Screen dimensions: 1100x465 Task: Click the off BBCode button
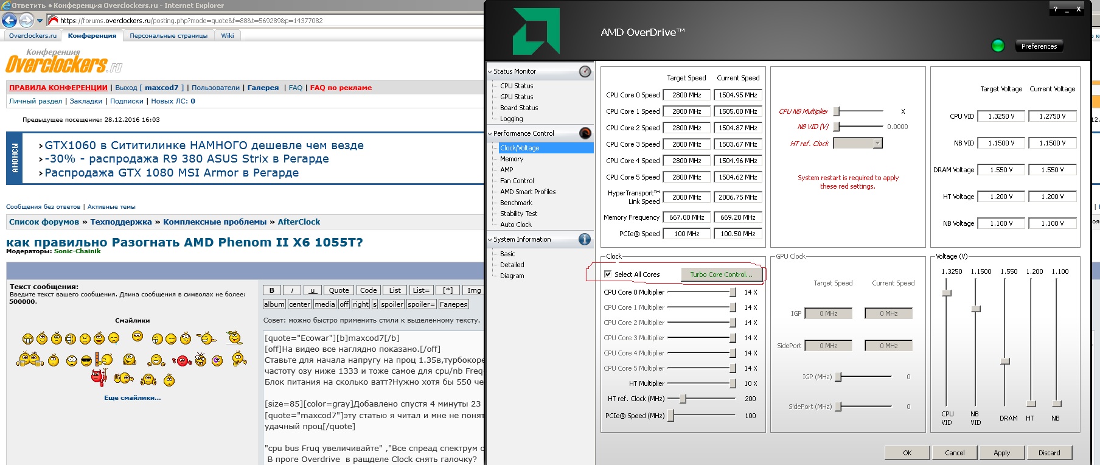coord(344,304)
